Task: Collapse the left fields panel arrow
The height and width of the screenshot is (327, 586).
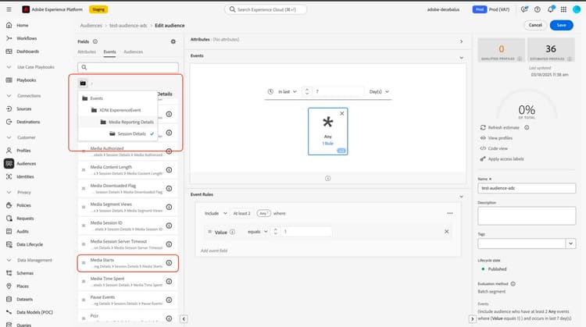Action: [x=184, y=318]
